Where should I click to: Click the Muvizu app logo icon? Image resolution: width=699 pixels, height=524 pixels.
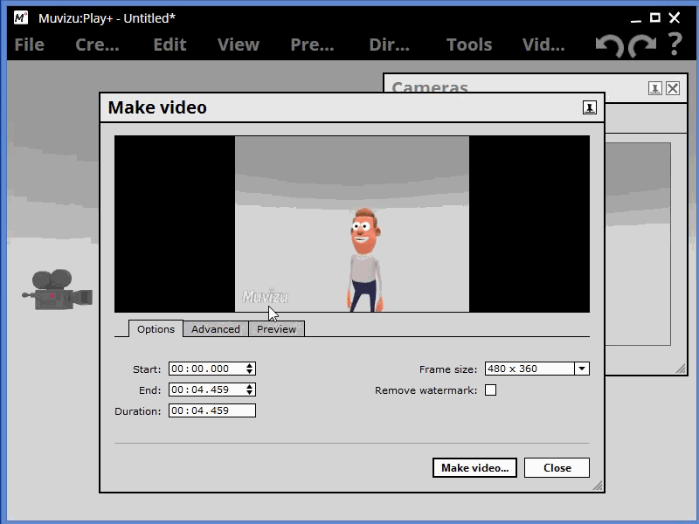pyautogui.click(x=21, y=17)
